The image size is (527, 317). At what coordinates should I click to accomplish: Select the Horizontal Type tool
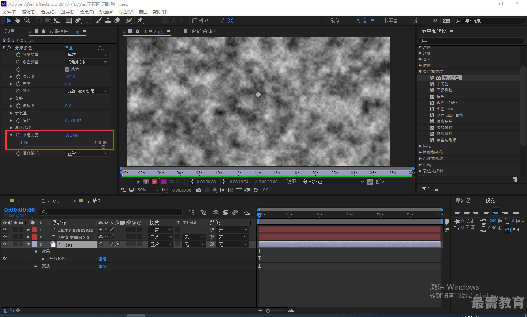pos(87,20)
